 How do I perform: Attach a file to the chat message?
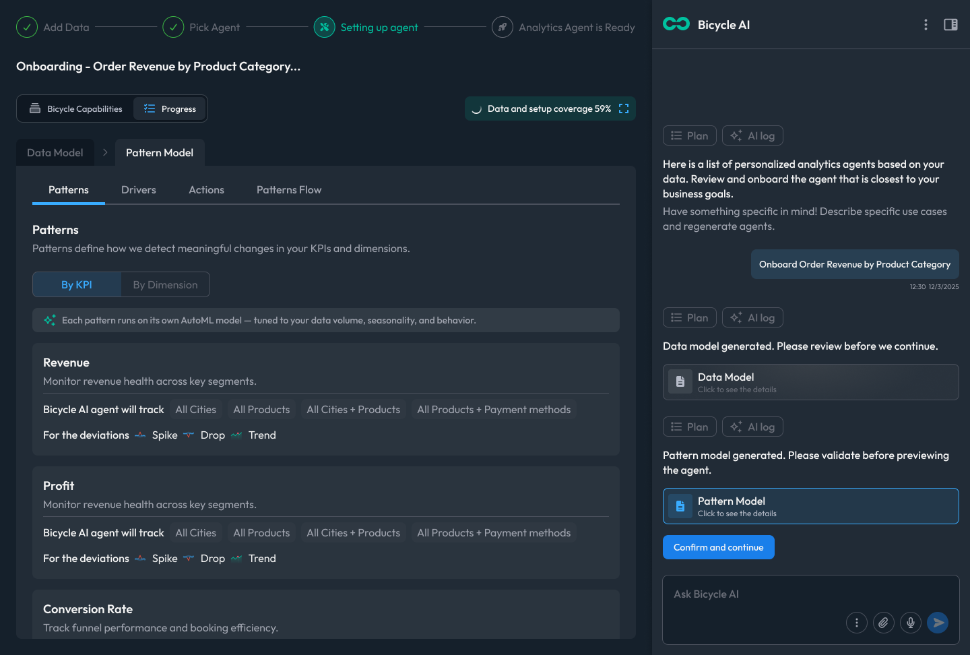click(884, 623)
